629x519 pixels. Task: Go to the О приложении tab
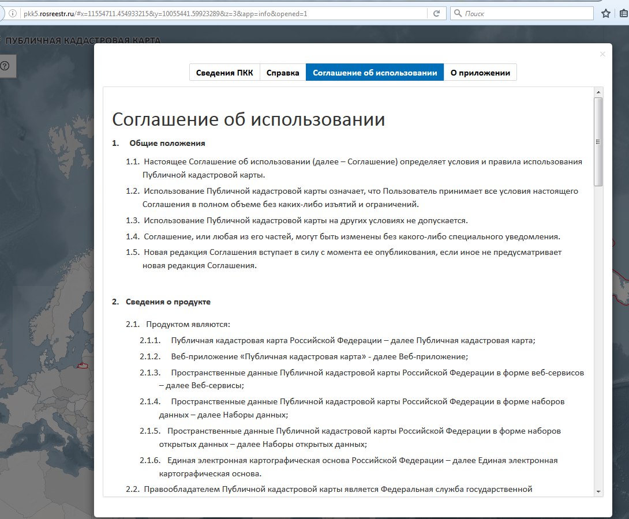[x=480, y=73]
